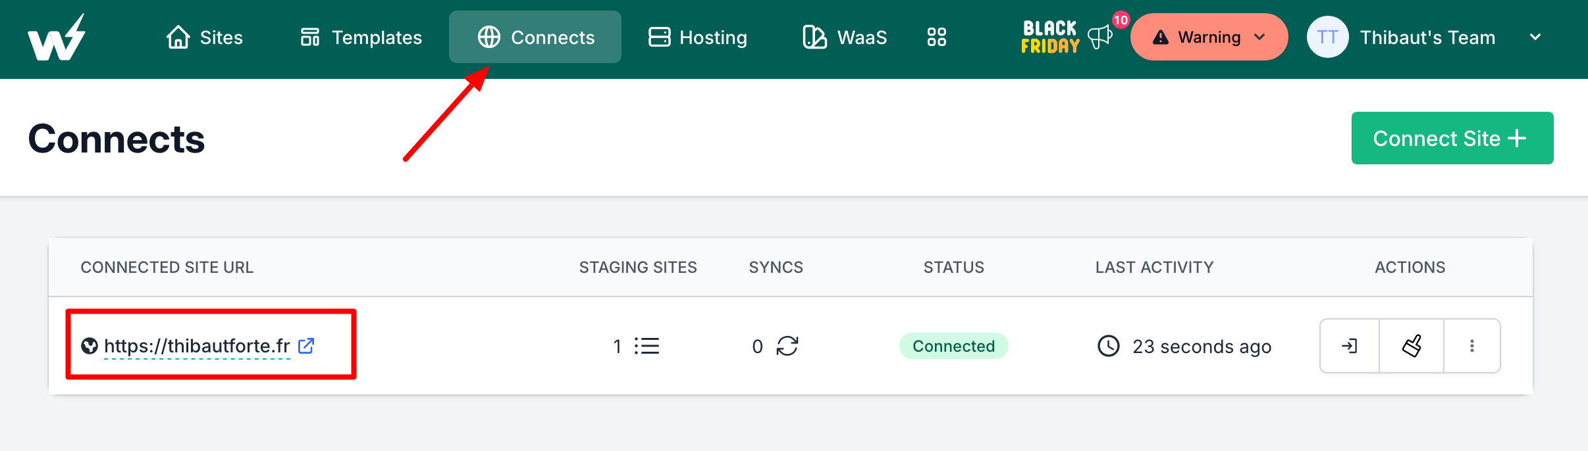
Task: Click the Connected status badge
Action: (953, 346)
